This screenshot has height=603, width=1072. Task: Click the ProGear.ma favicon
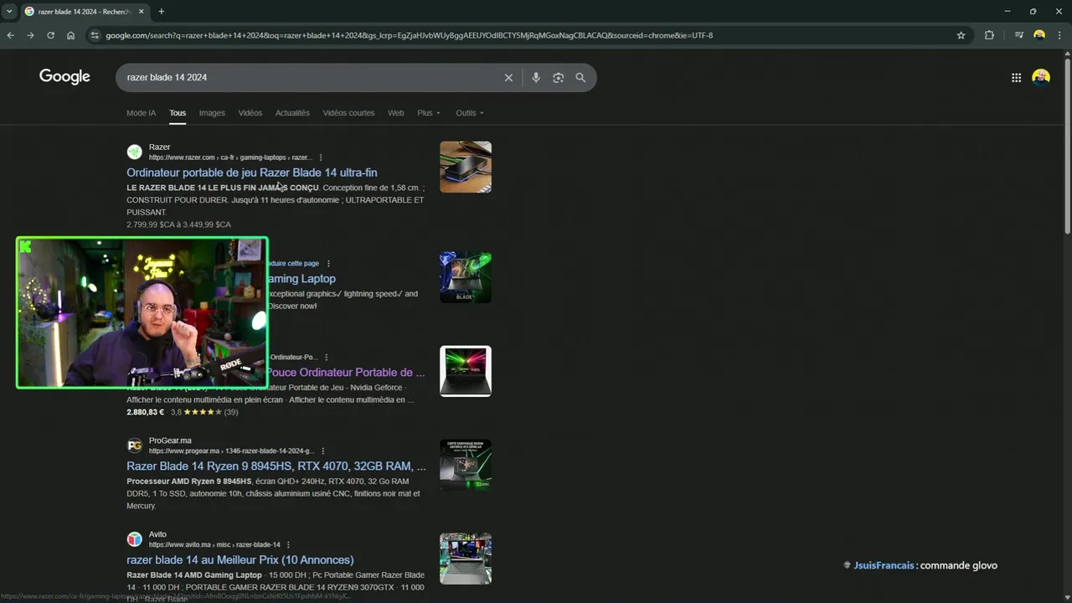(134, 446)
